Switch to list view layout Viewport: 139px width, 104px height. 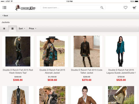pyautogui.click(x=4, y=29)
